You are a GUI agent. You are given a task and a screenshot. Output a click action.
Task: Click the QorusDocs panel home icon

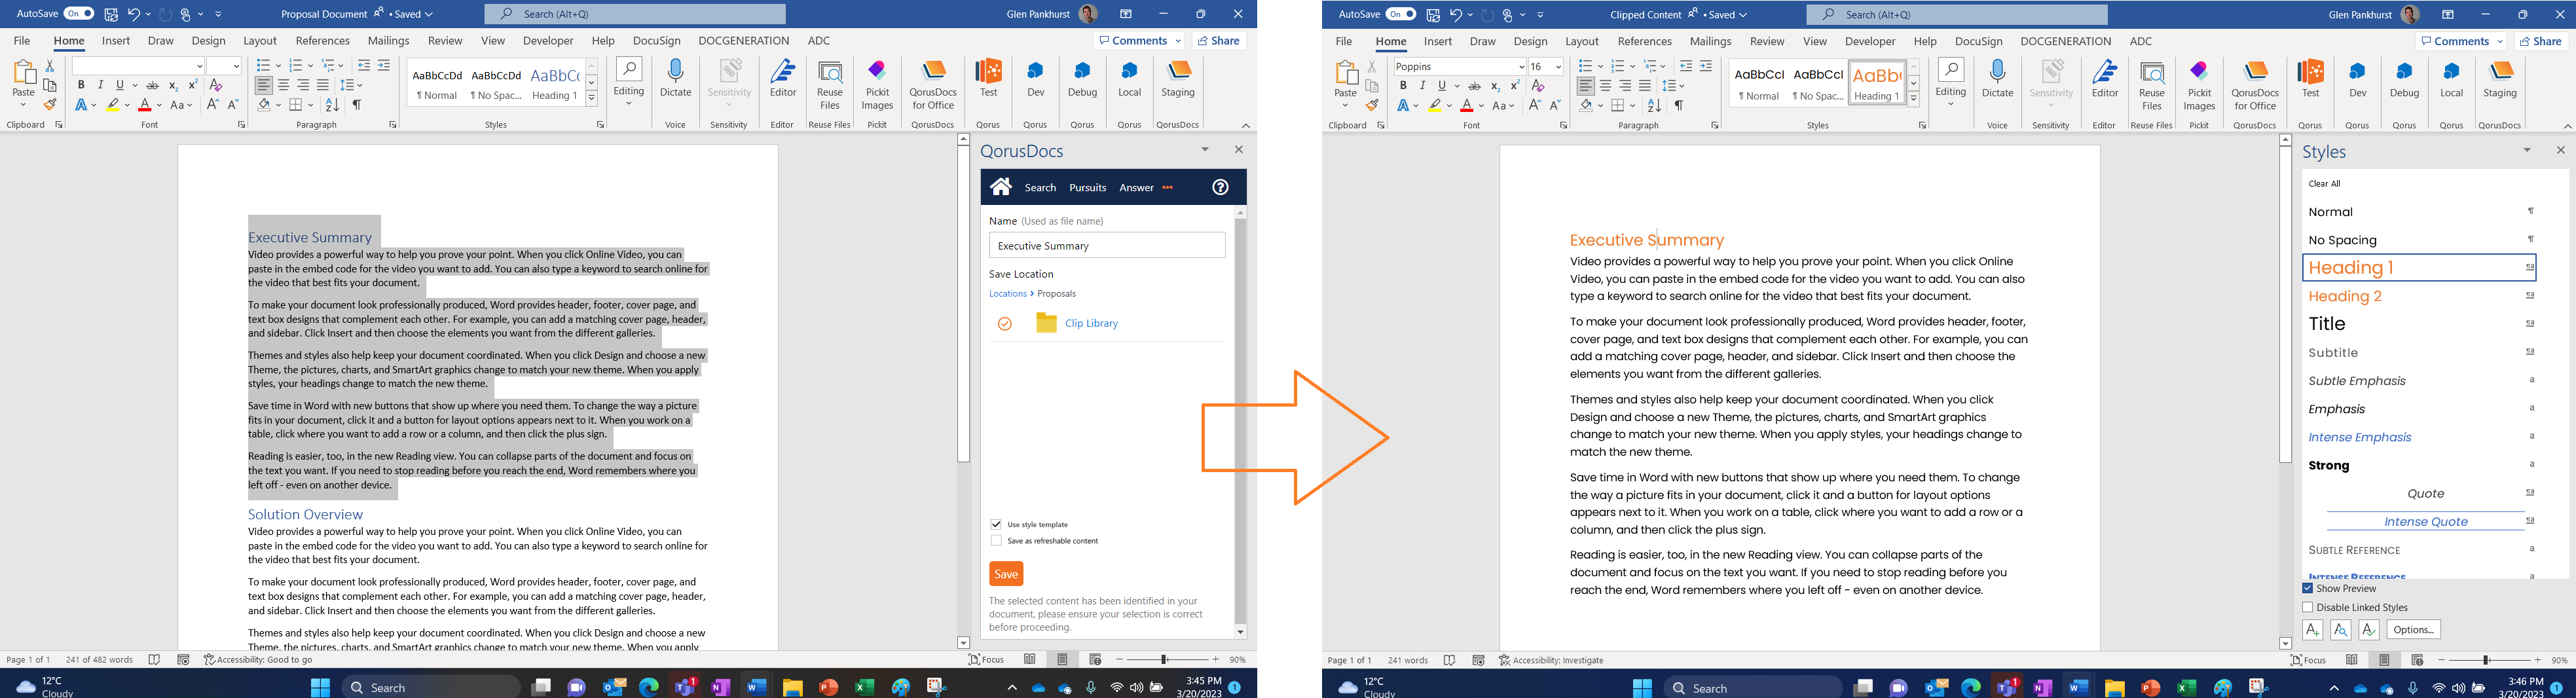pos(1001,187)
